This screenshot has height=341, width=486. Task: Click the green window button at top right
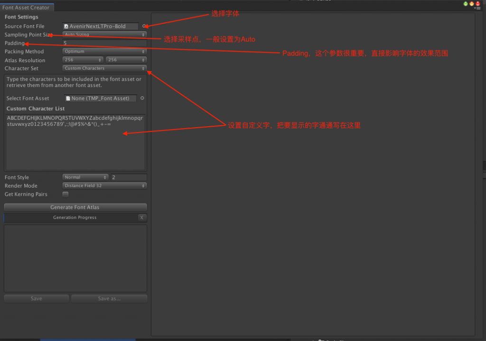tap(466, 3)
